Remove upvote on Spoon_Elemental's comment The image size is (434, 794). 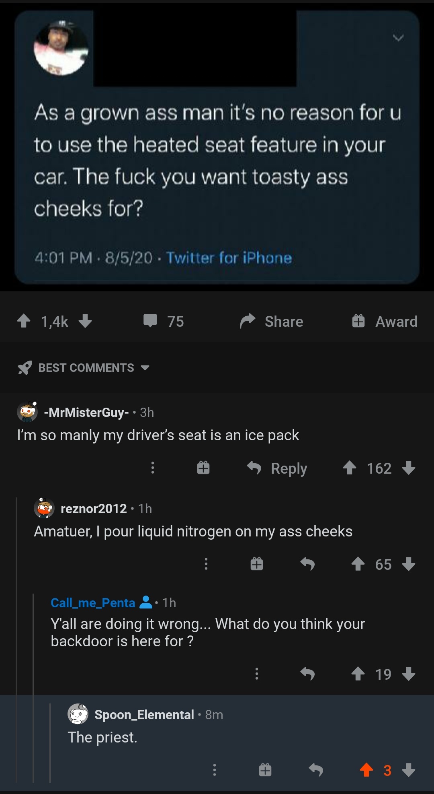coord(366,770)
